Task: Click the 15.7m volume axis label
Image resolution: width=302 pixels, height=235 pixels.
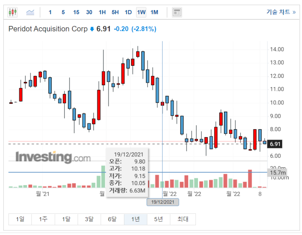Action: [277, 172]
